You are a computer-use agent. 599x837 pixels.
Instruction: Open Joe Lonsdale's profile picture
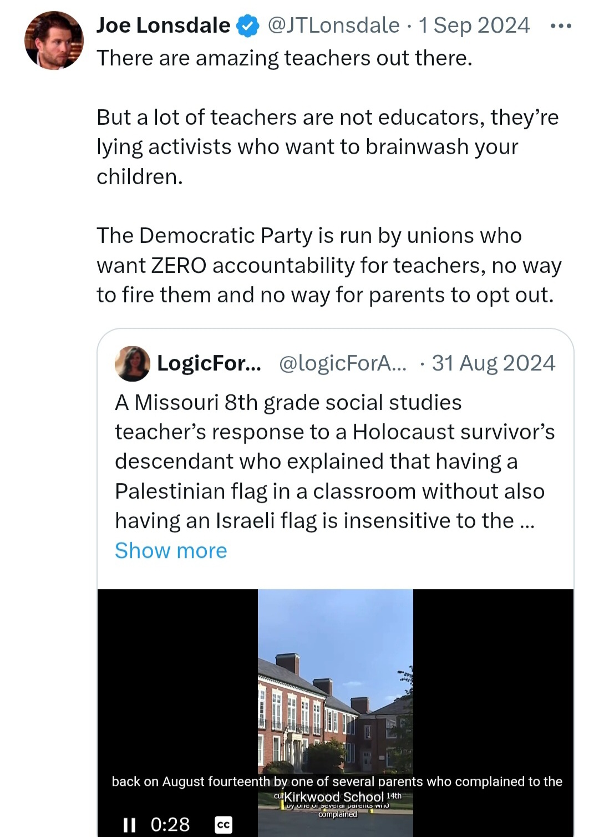54,40
